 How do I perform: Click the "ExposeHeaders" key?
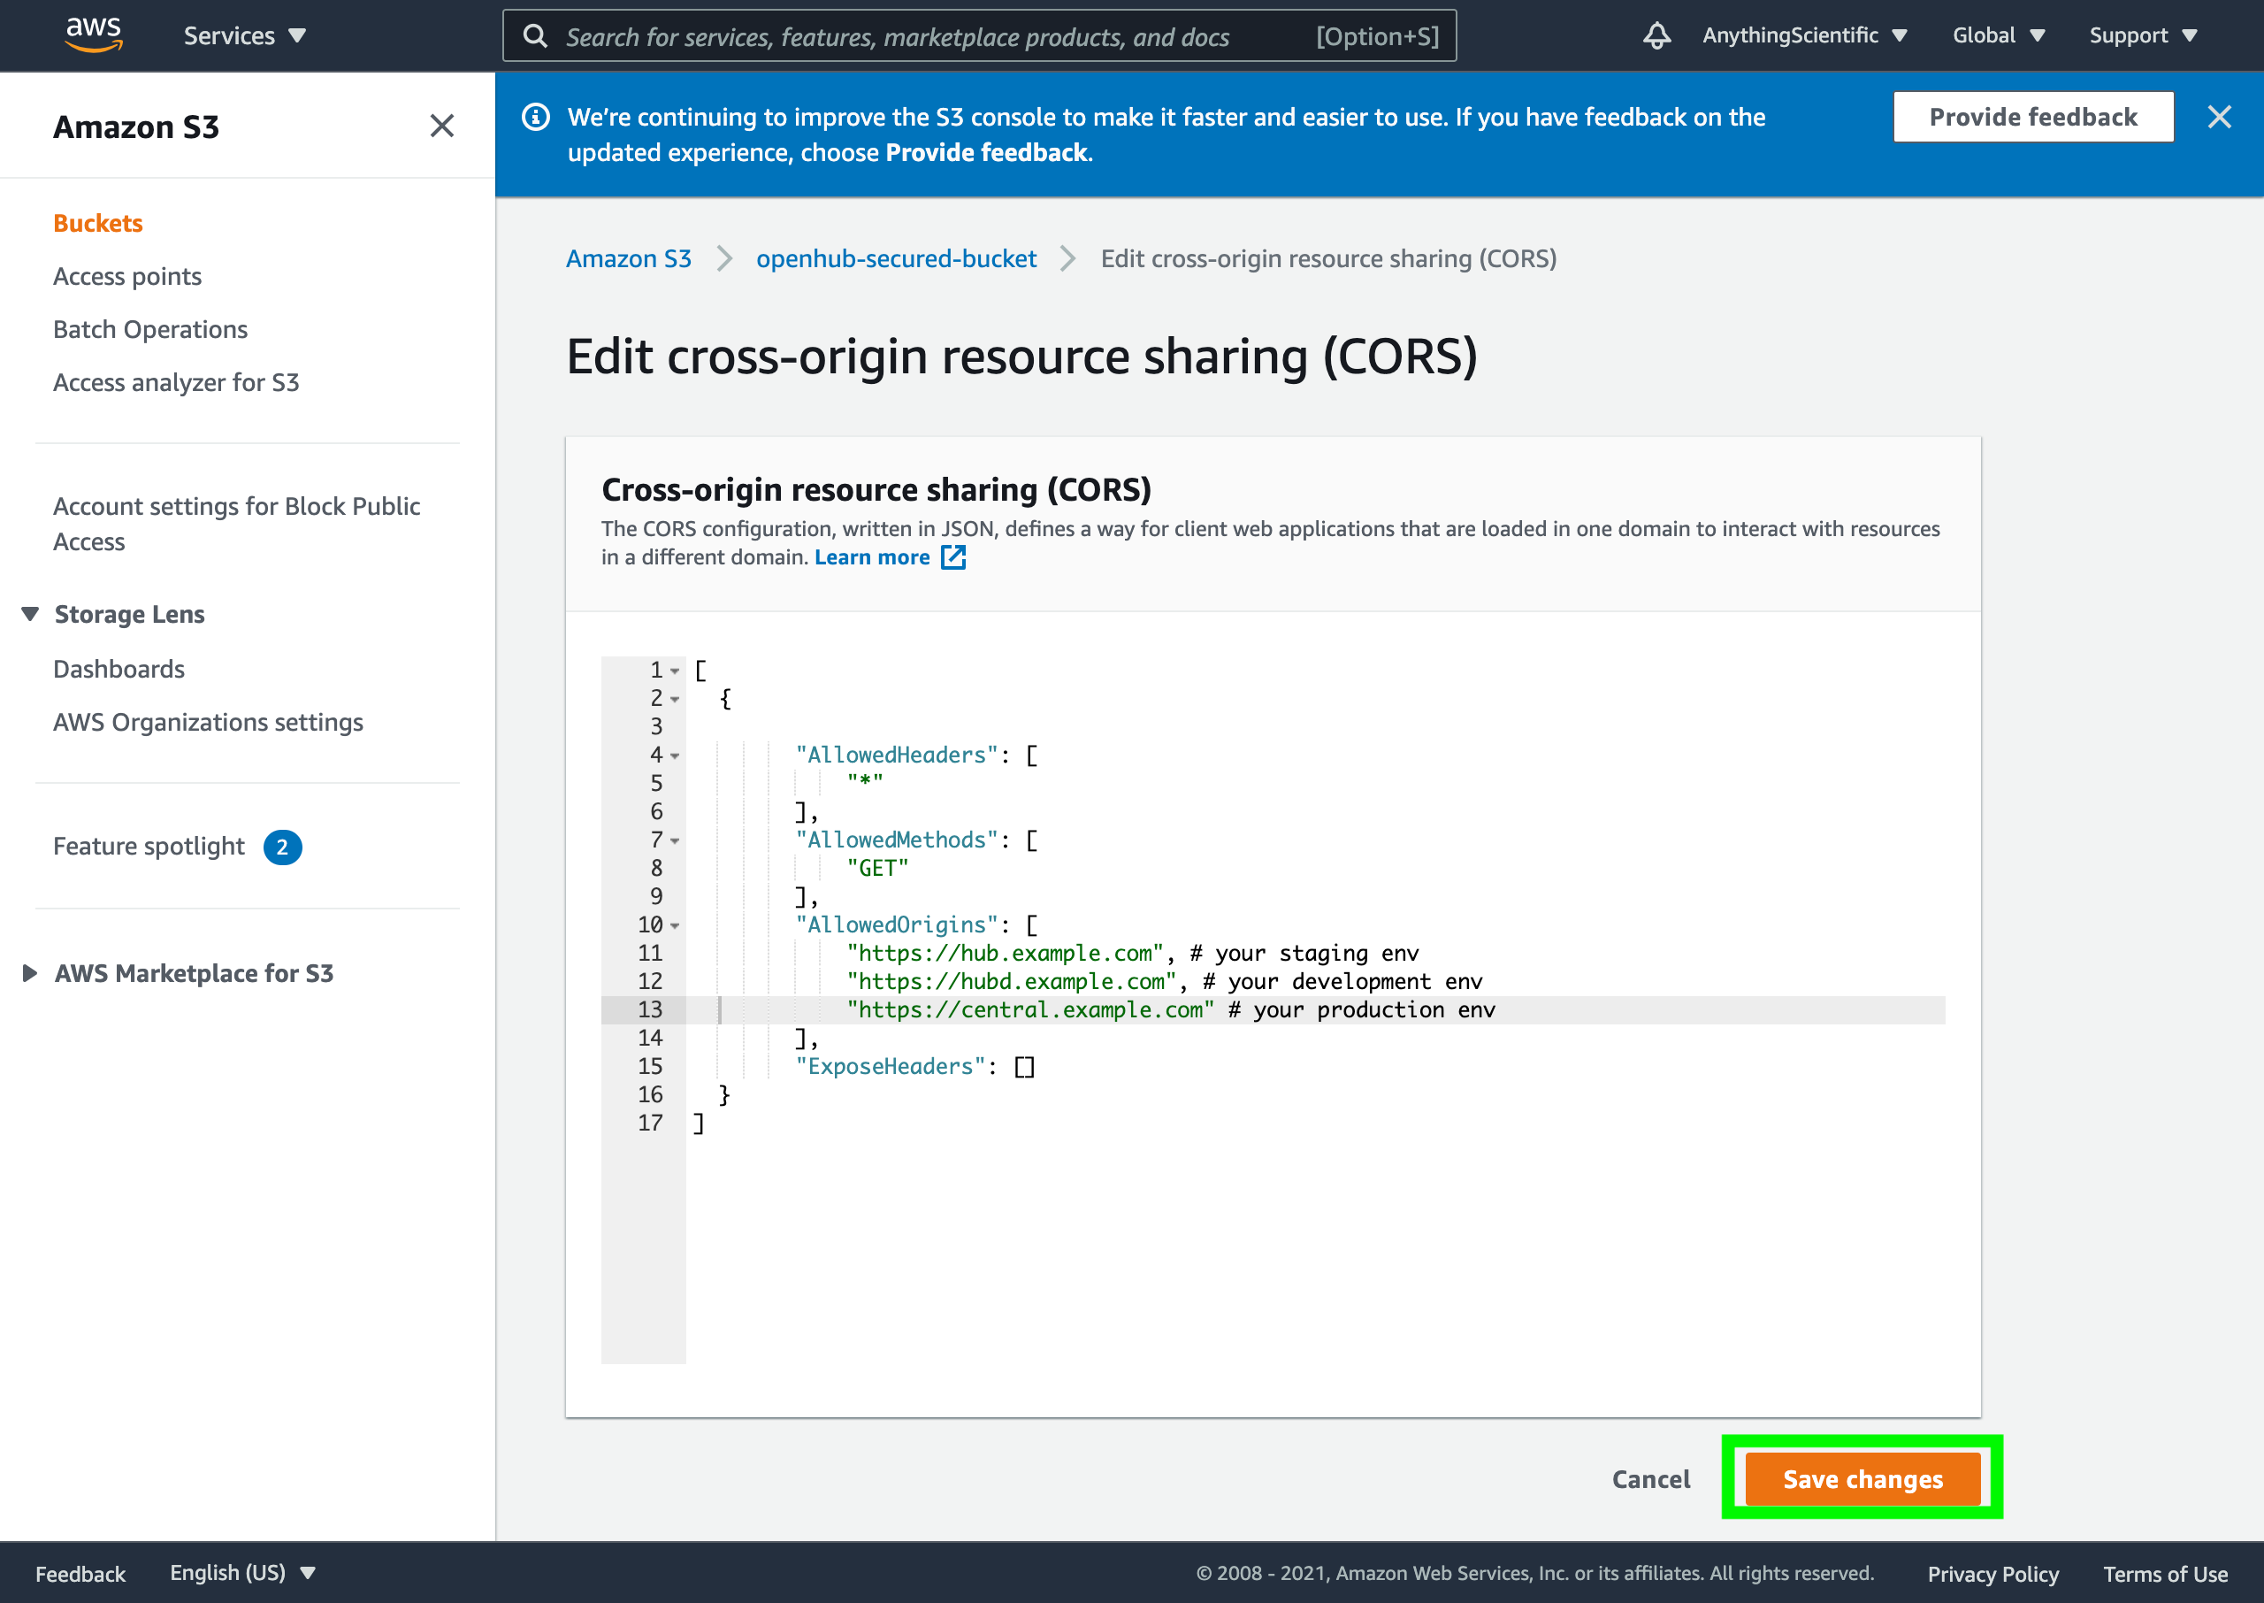point(890,1067)
